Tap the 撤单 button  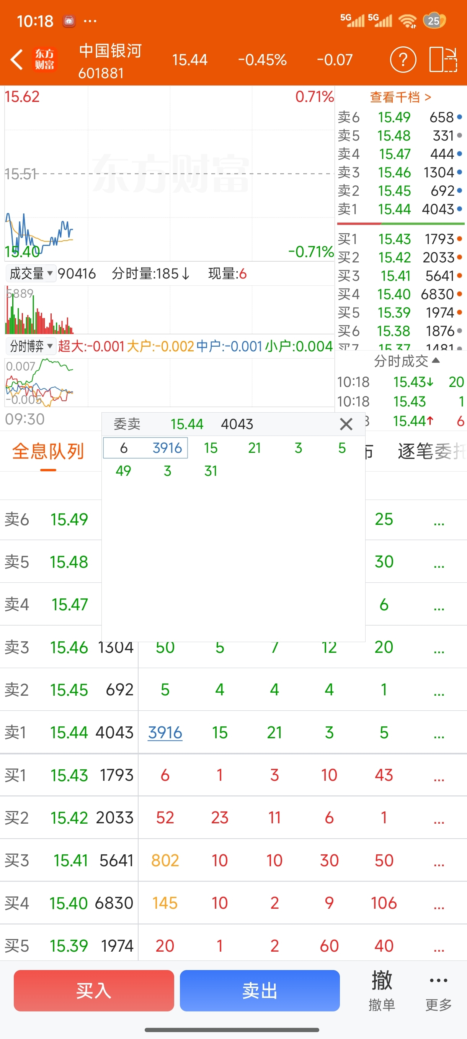382,990
